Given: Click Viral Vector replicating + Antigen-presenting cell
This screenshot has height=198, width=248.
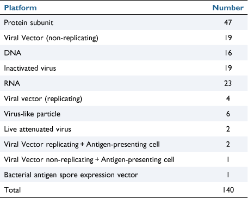Looking at the screenshot, I should (x=82, y=145).
